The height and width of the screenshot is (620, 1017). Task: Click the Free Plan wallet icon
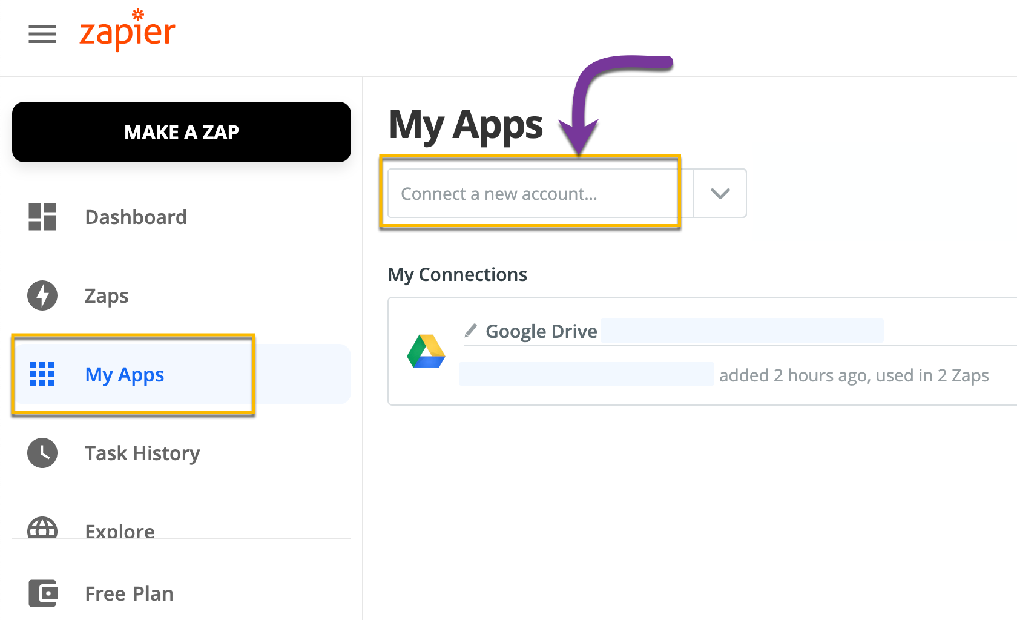tap(42, 593)
